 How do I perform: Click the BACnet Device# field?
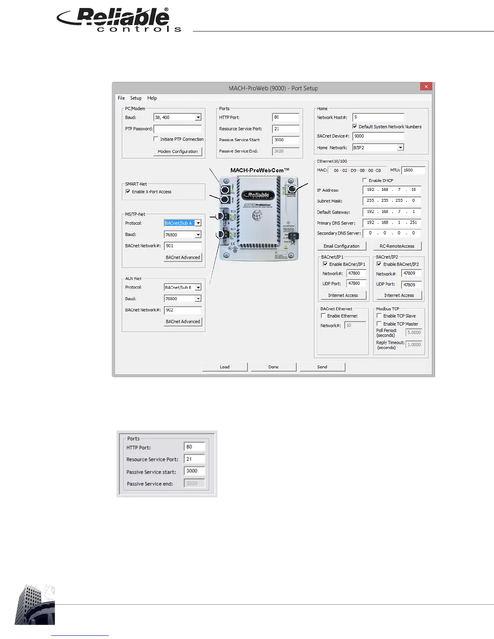click(378, 136)
